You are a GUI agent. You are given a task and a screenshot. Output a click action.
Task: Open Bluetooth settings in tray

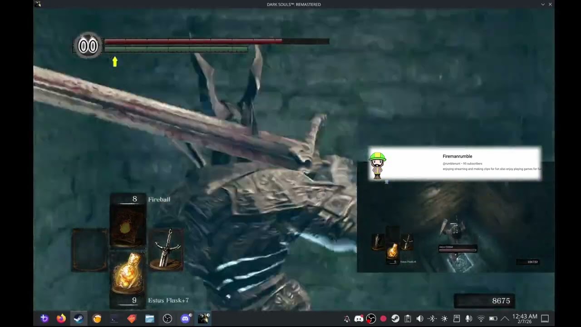click(x=432, y=319)
